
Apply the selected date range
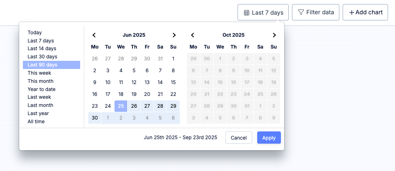[269, 138]
